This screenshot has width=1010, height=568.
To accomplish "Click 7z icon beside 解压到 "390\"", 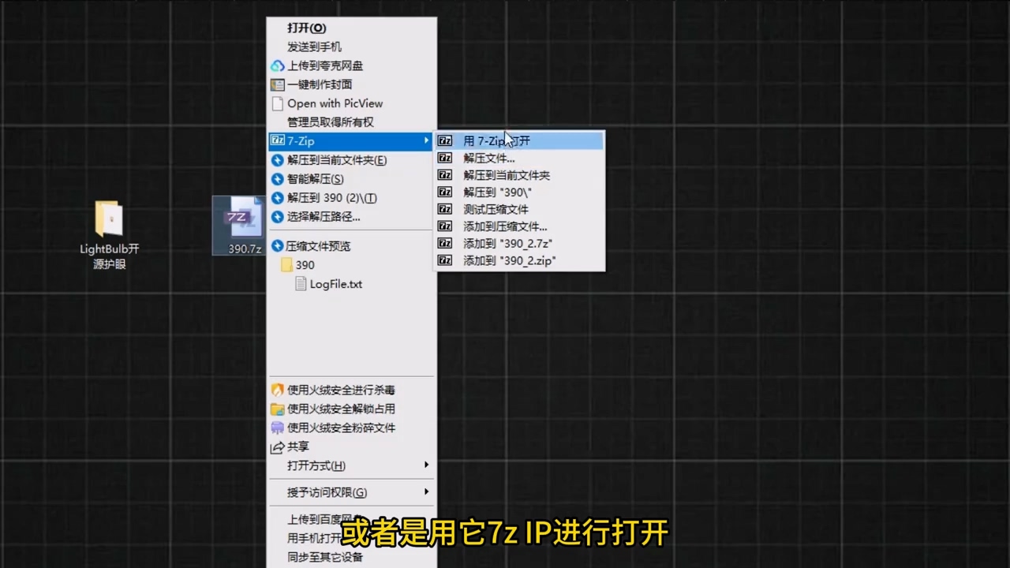I will point(445,192).
